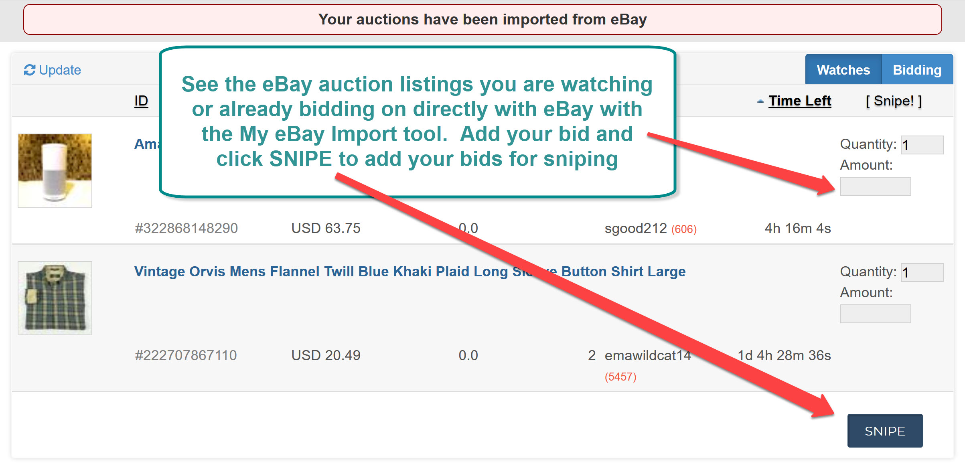Select the Quantity field for the Orvis shirt

pos(921,272)
